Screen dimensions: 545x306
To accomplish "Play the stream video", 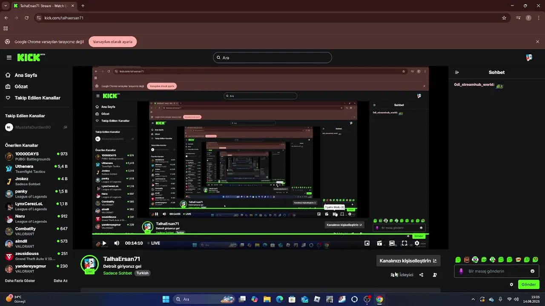I will pyautogui.click(x=104, y=243).
